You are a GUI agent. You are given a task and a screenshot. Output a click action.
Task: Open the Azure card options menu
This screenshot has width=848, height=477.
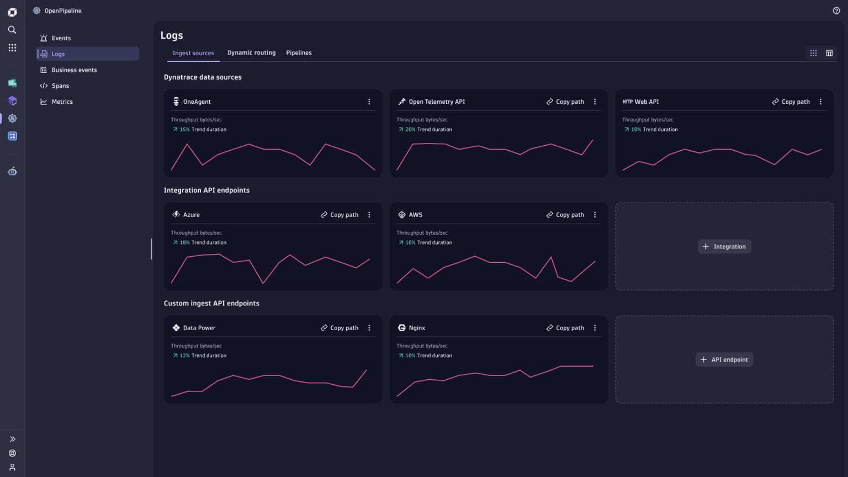click(x=369, y=214)
